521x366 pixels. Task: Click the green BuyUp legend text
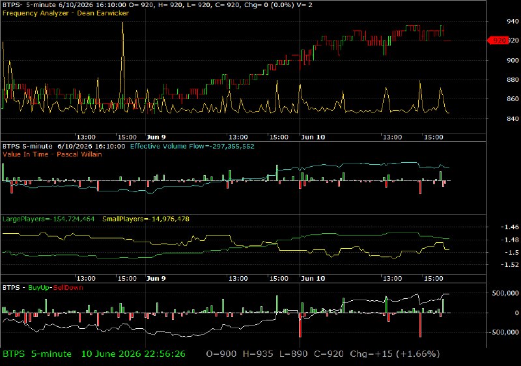[x=39, y=288]
